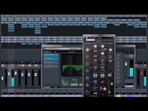Click the blue LMF frequency knob
This screenshot has width=148, height=111.
click(95, 82)
